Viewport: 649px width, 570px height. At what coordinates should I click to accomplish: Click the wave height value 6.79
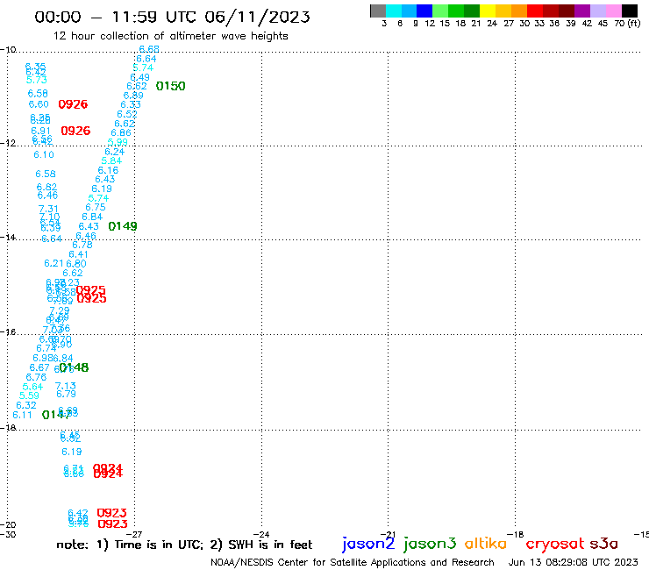click(67, 394)
